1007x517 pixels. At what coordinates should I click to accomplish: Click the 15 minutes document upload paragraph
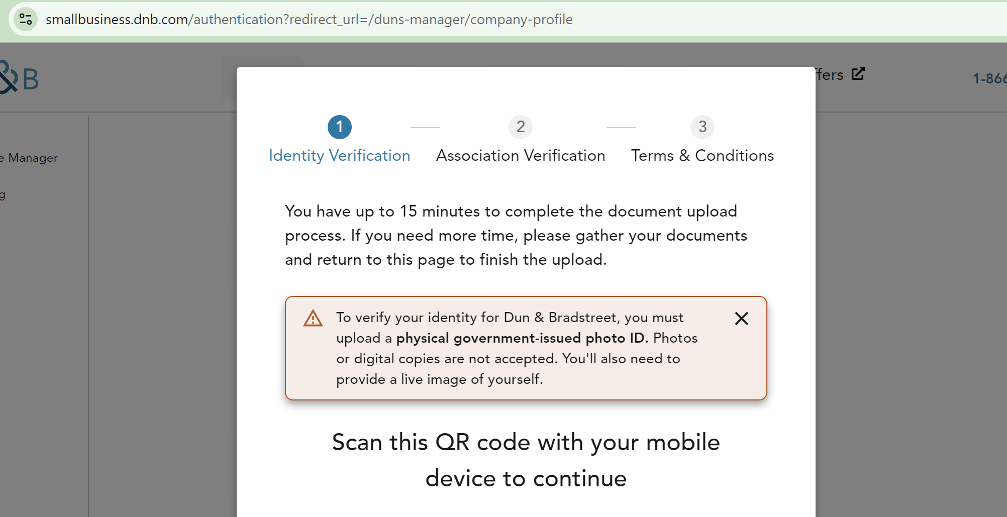pyautogui.click(x=516, y=235)
